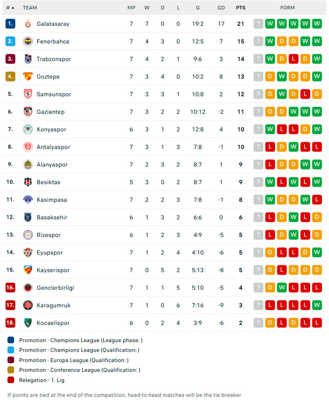Click the Konyaspor crest icon
This screenshot has width=329, height=400.
coord(28,129)
